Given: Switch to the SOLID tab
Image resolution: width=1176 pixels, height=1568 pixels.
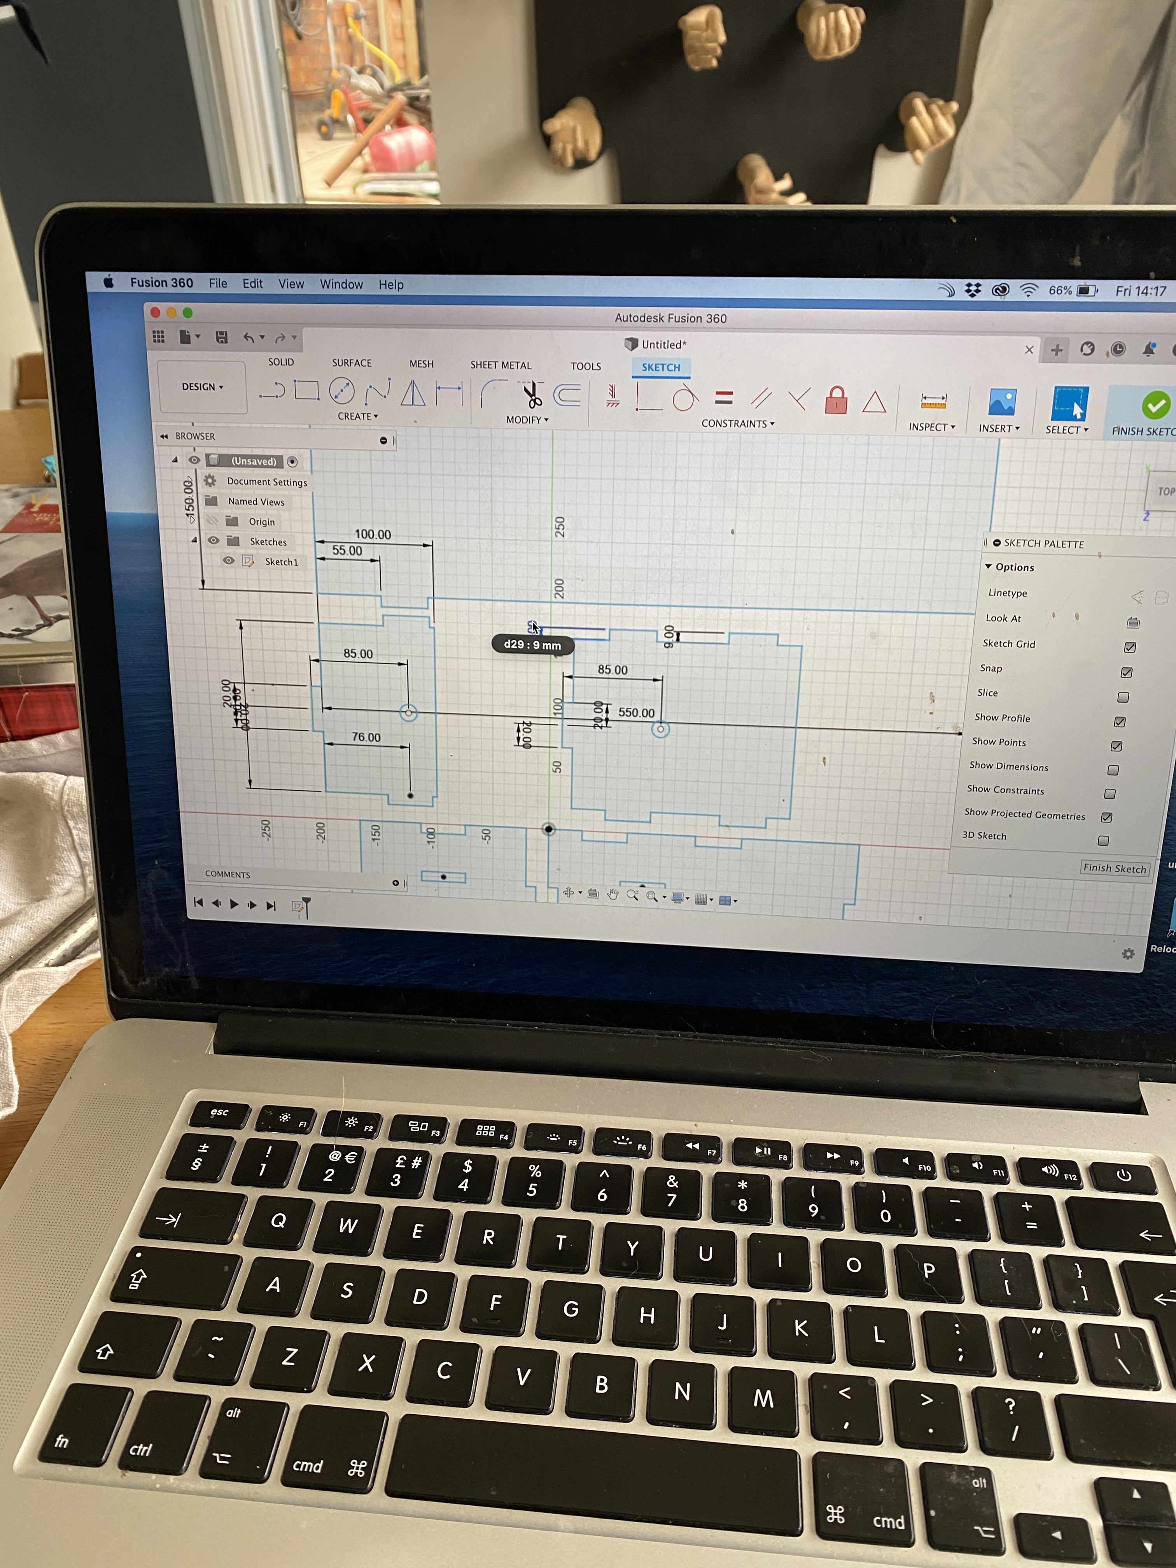Looking at the screenshot, I should tap(281, 362).
